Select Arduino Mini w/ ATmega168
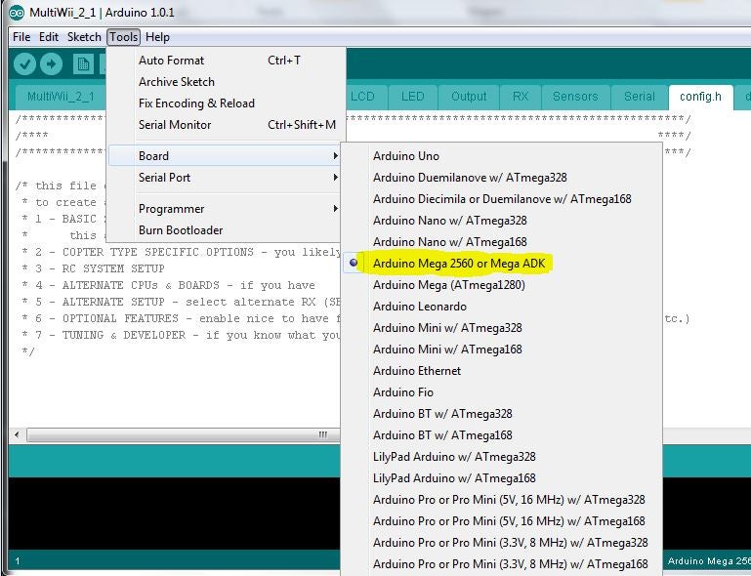Viewport: 751px width, 576px height. pyautogui.click(x=502, y=350)
